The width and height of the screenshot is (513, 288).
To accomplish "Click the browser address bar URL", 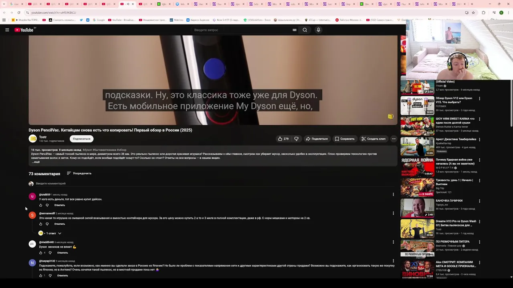I will tap(54, 12).
